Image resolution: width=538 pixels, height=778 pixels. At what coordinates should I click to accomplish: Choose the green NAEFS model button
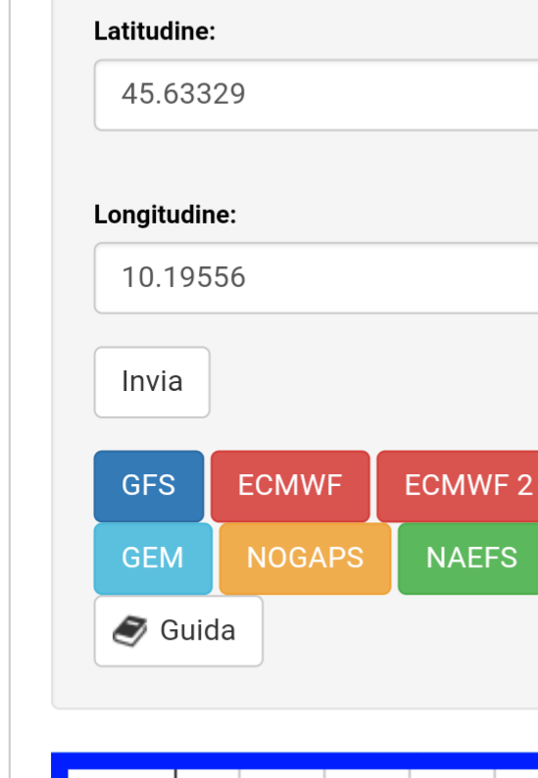(x=468, y=559)
